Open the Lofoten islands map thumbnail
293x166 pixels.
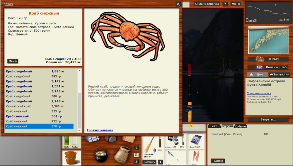(268, 40)
